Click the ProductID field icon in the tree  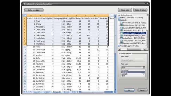pos(121,23)
